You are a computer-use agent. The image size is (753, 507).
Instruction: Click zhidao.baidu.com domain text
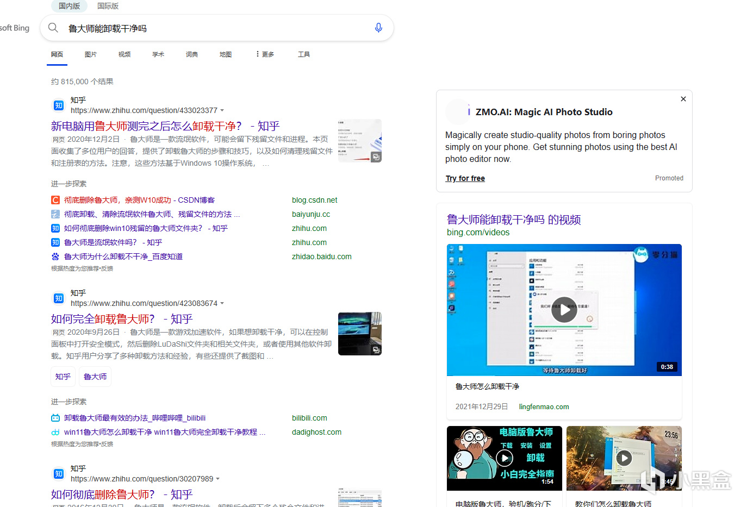pos(322,256)
